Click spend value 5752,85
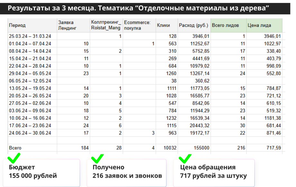Viewport: 296px width, 187px height. 201,51
